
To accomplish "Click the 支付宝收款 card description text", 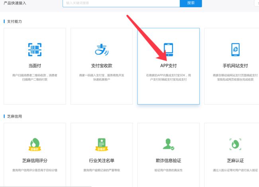I will [x=102, y=77].
